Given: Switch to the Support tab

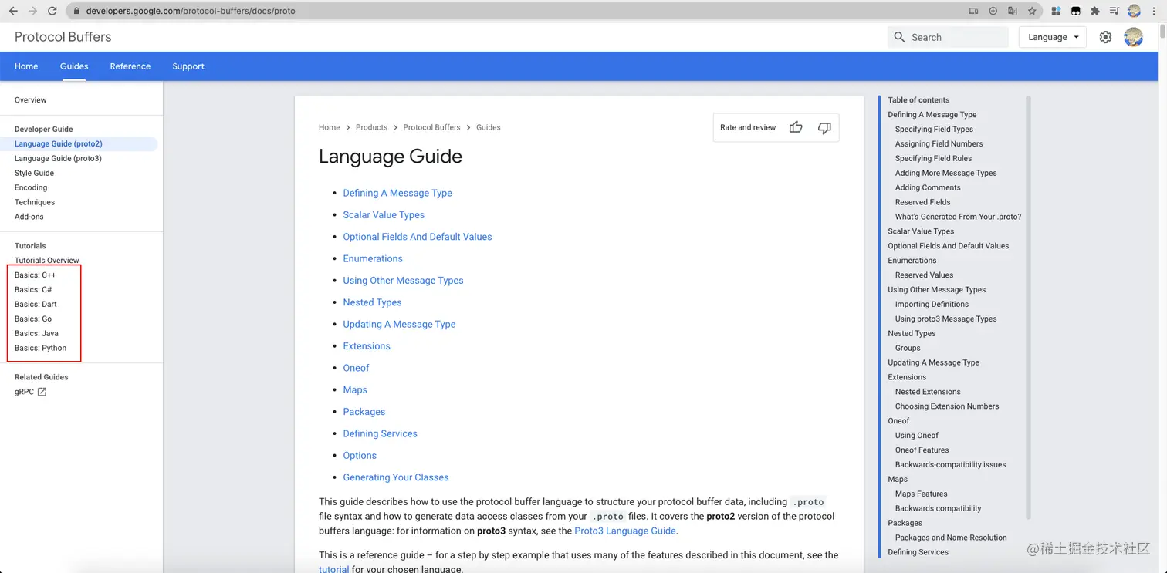Looking at the screenshot, I should click(188, 66).
